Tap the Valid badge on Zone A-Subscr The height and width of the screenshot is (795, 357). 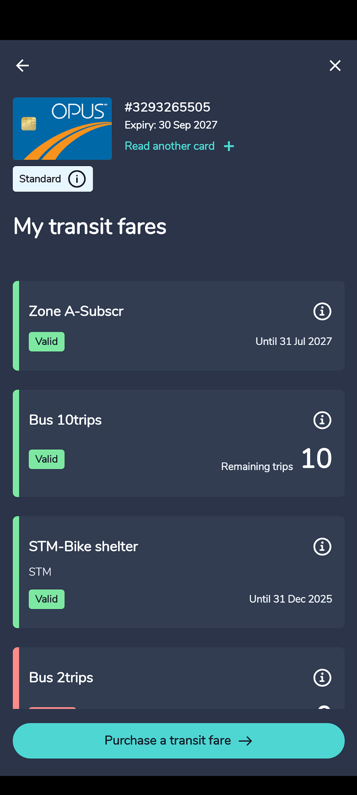pos(47,341)
